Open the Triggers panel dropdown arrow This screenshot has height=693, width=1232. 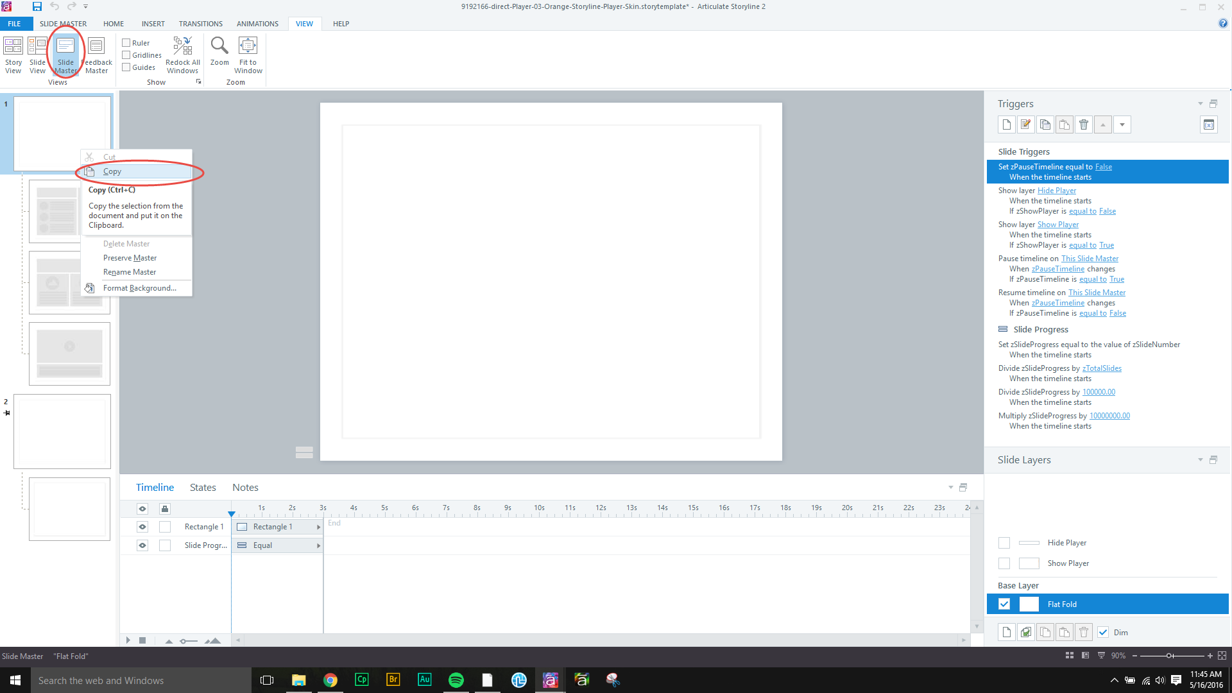click(x=1200, y=104)
